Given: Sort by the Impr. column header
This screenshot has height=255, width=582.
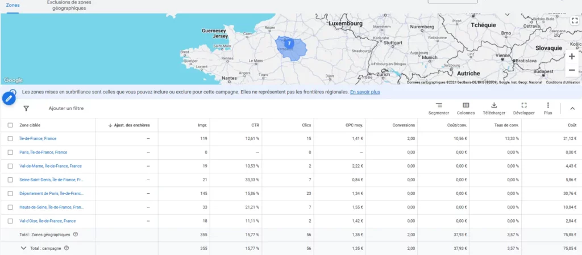Looking at the screenshot, I should pos(202,125).
